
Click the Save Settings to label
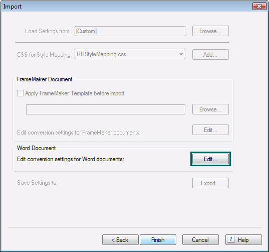pos(37,183)
